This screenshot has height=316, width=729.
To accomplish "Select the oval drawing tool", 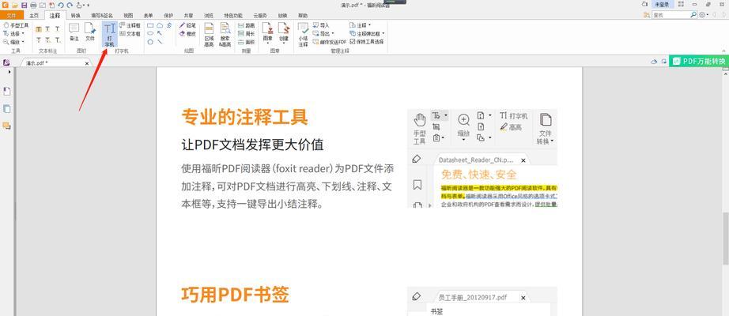I will tap(151, 33).
